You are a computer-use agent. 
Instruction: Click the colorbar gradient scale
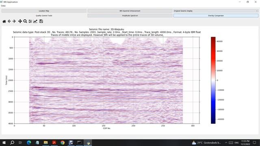point(213,80)
